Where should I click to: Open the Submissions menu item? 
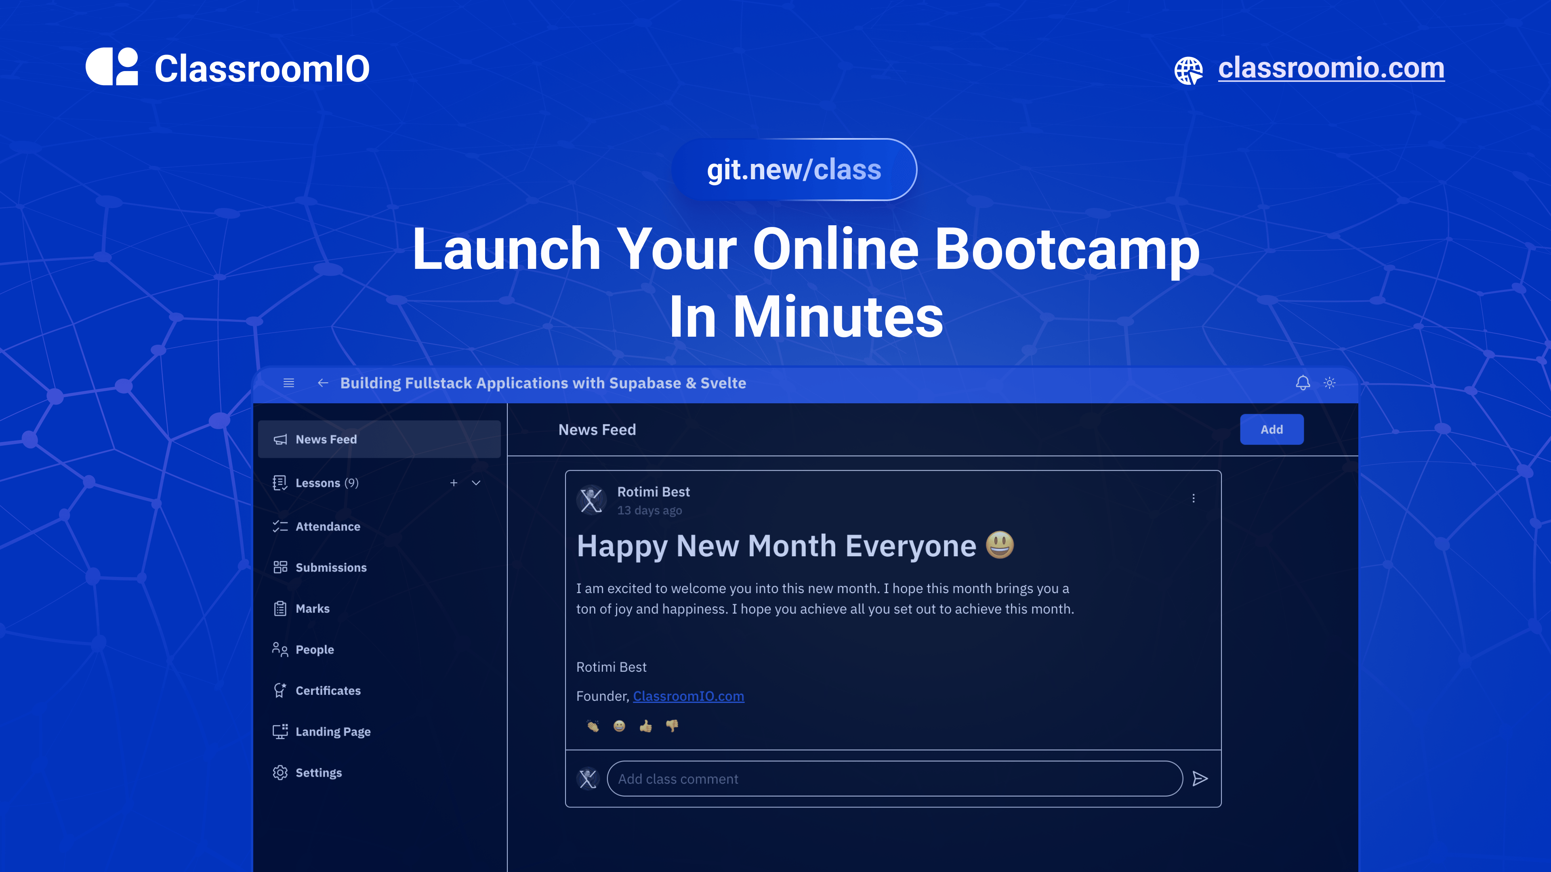(379, 568)
